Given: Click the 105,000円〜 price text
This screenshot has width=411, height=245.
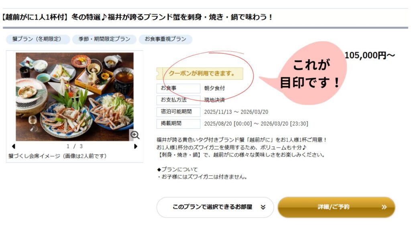Looking at the screenshot, I should click(369, 55).
